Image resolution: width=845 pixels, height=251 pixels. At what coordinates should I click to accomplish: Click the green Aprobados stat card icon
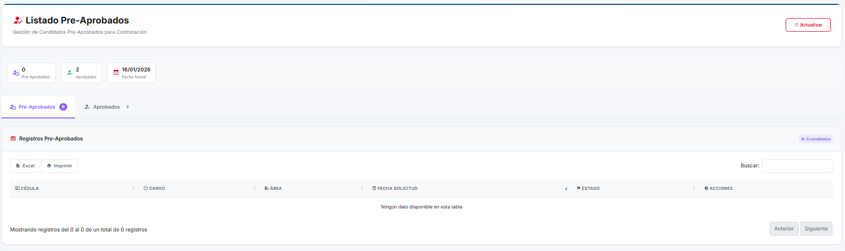(70, 73)
